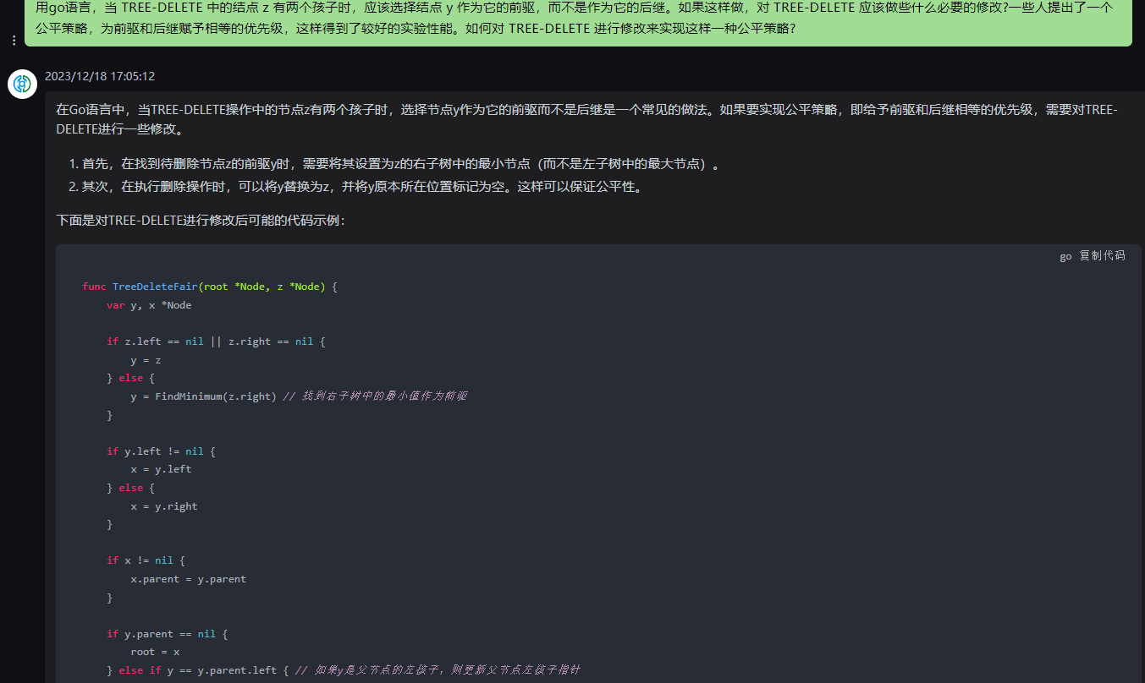Click the code line 'y = FindMinimum(z.right)'
The width and height of the screenshot is (1145, 683).
pos(203,396)
